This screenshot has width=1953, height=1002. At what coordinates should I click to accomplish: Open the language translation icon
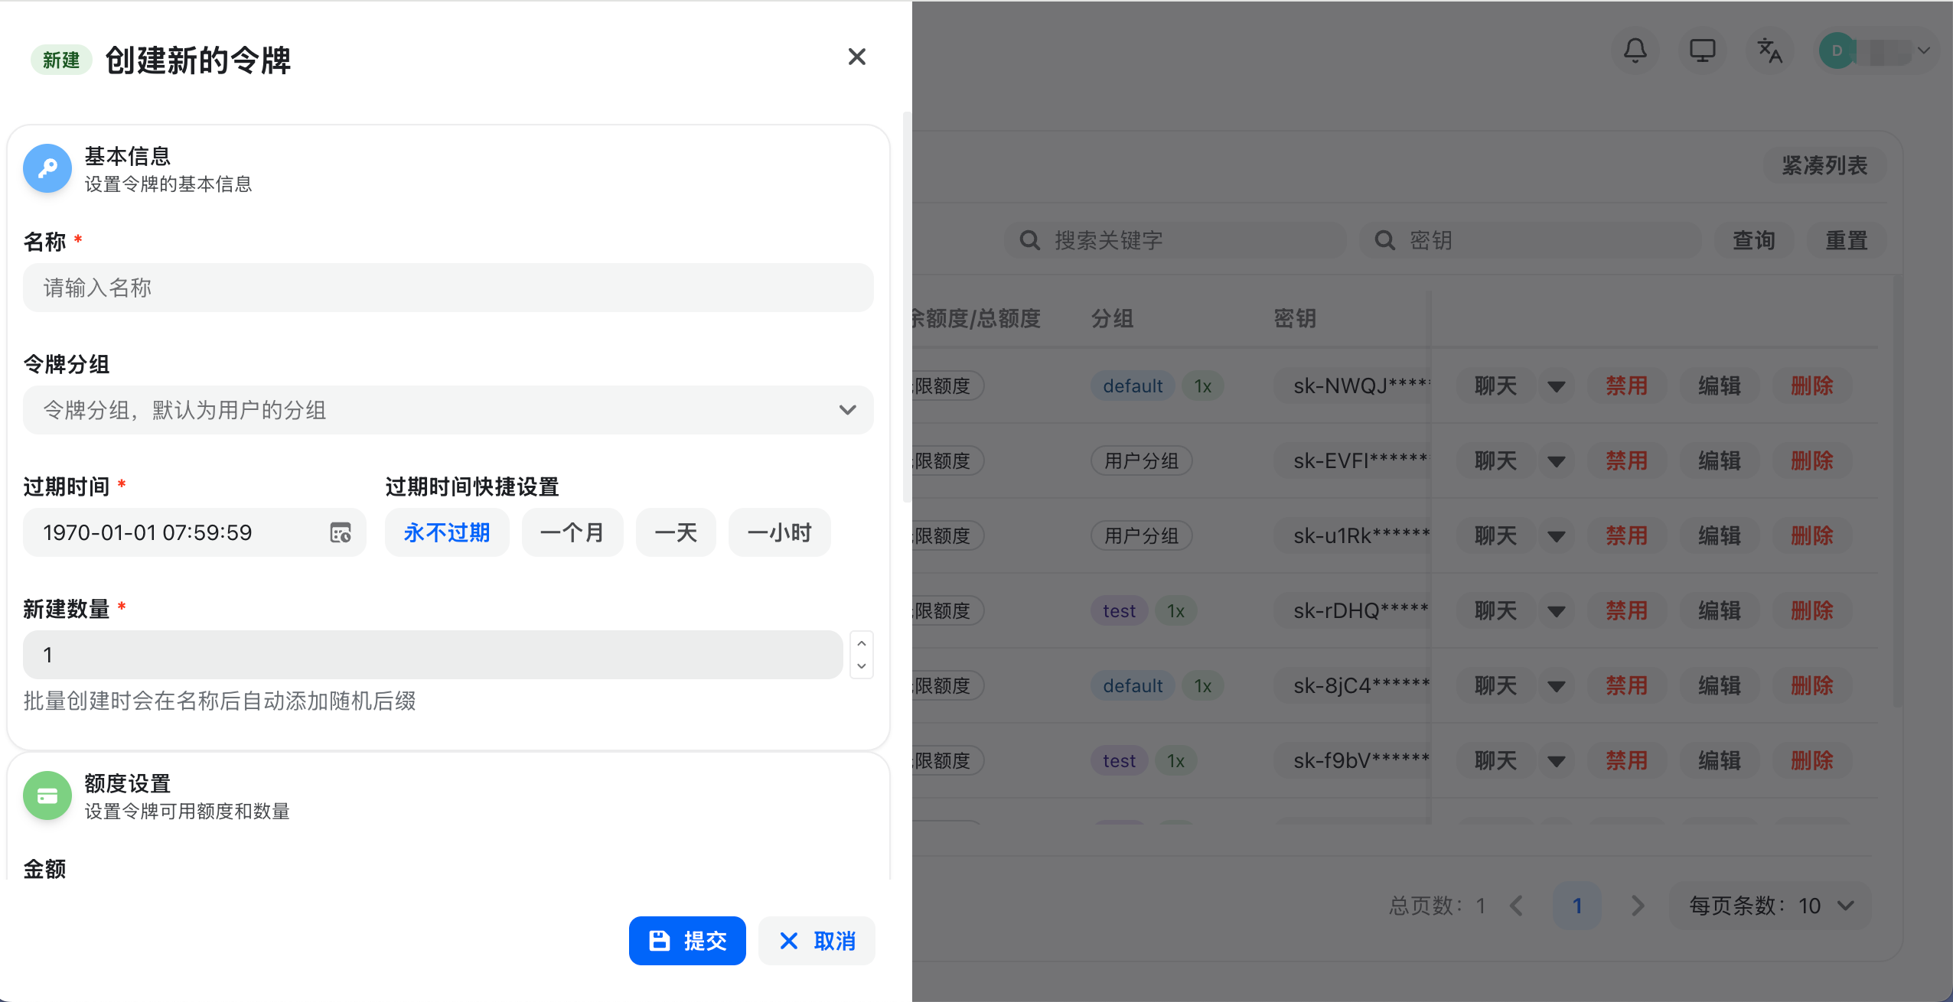pos(1770,50)
